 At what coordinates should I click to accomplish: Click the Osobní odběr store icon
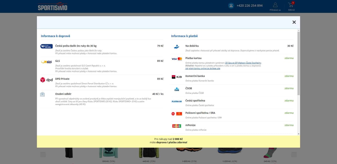[x=42, y=94]
